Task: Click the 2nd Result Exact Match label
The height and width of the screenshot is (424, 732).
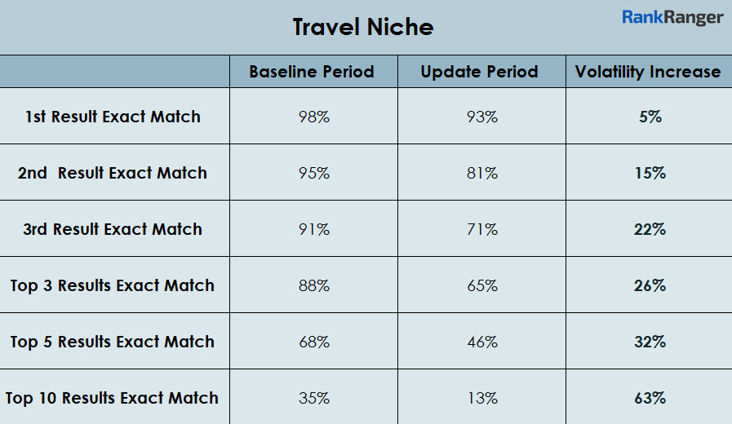Action: pyautogui.click(x=113, y=173)
